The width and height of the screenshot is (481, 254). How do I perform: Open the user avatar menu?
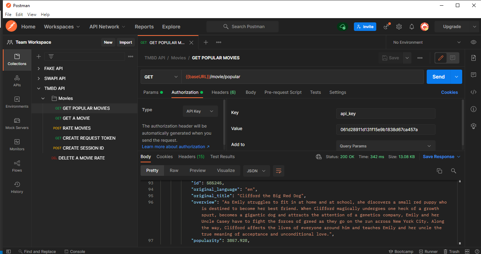425,27
